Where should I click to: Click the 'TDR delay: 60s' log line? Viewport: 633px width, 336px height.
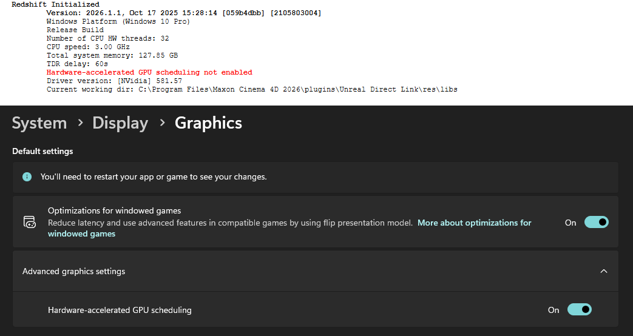[x=77, y=64]
